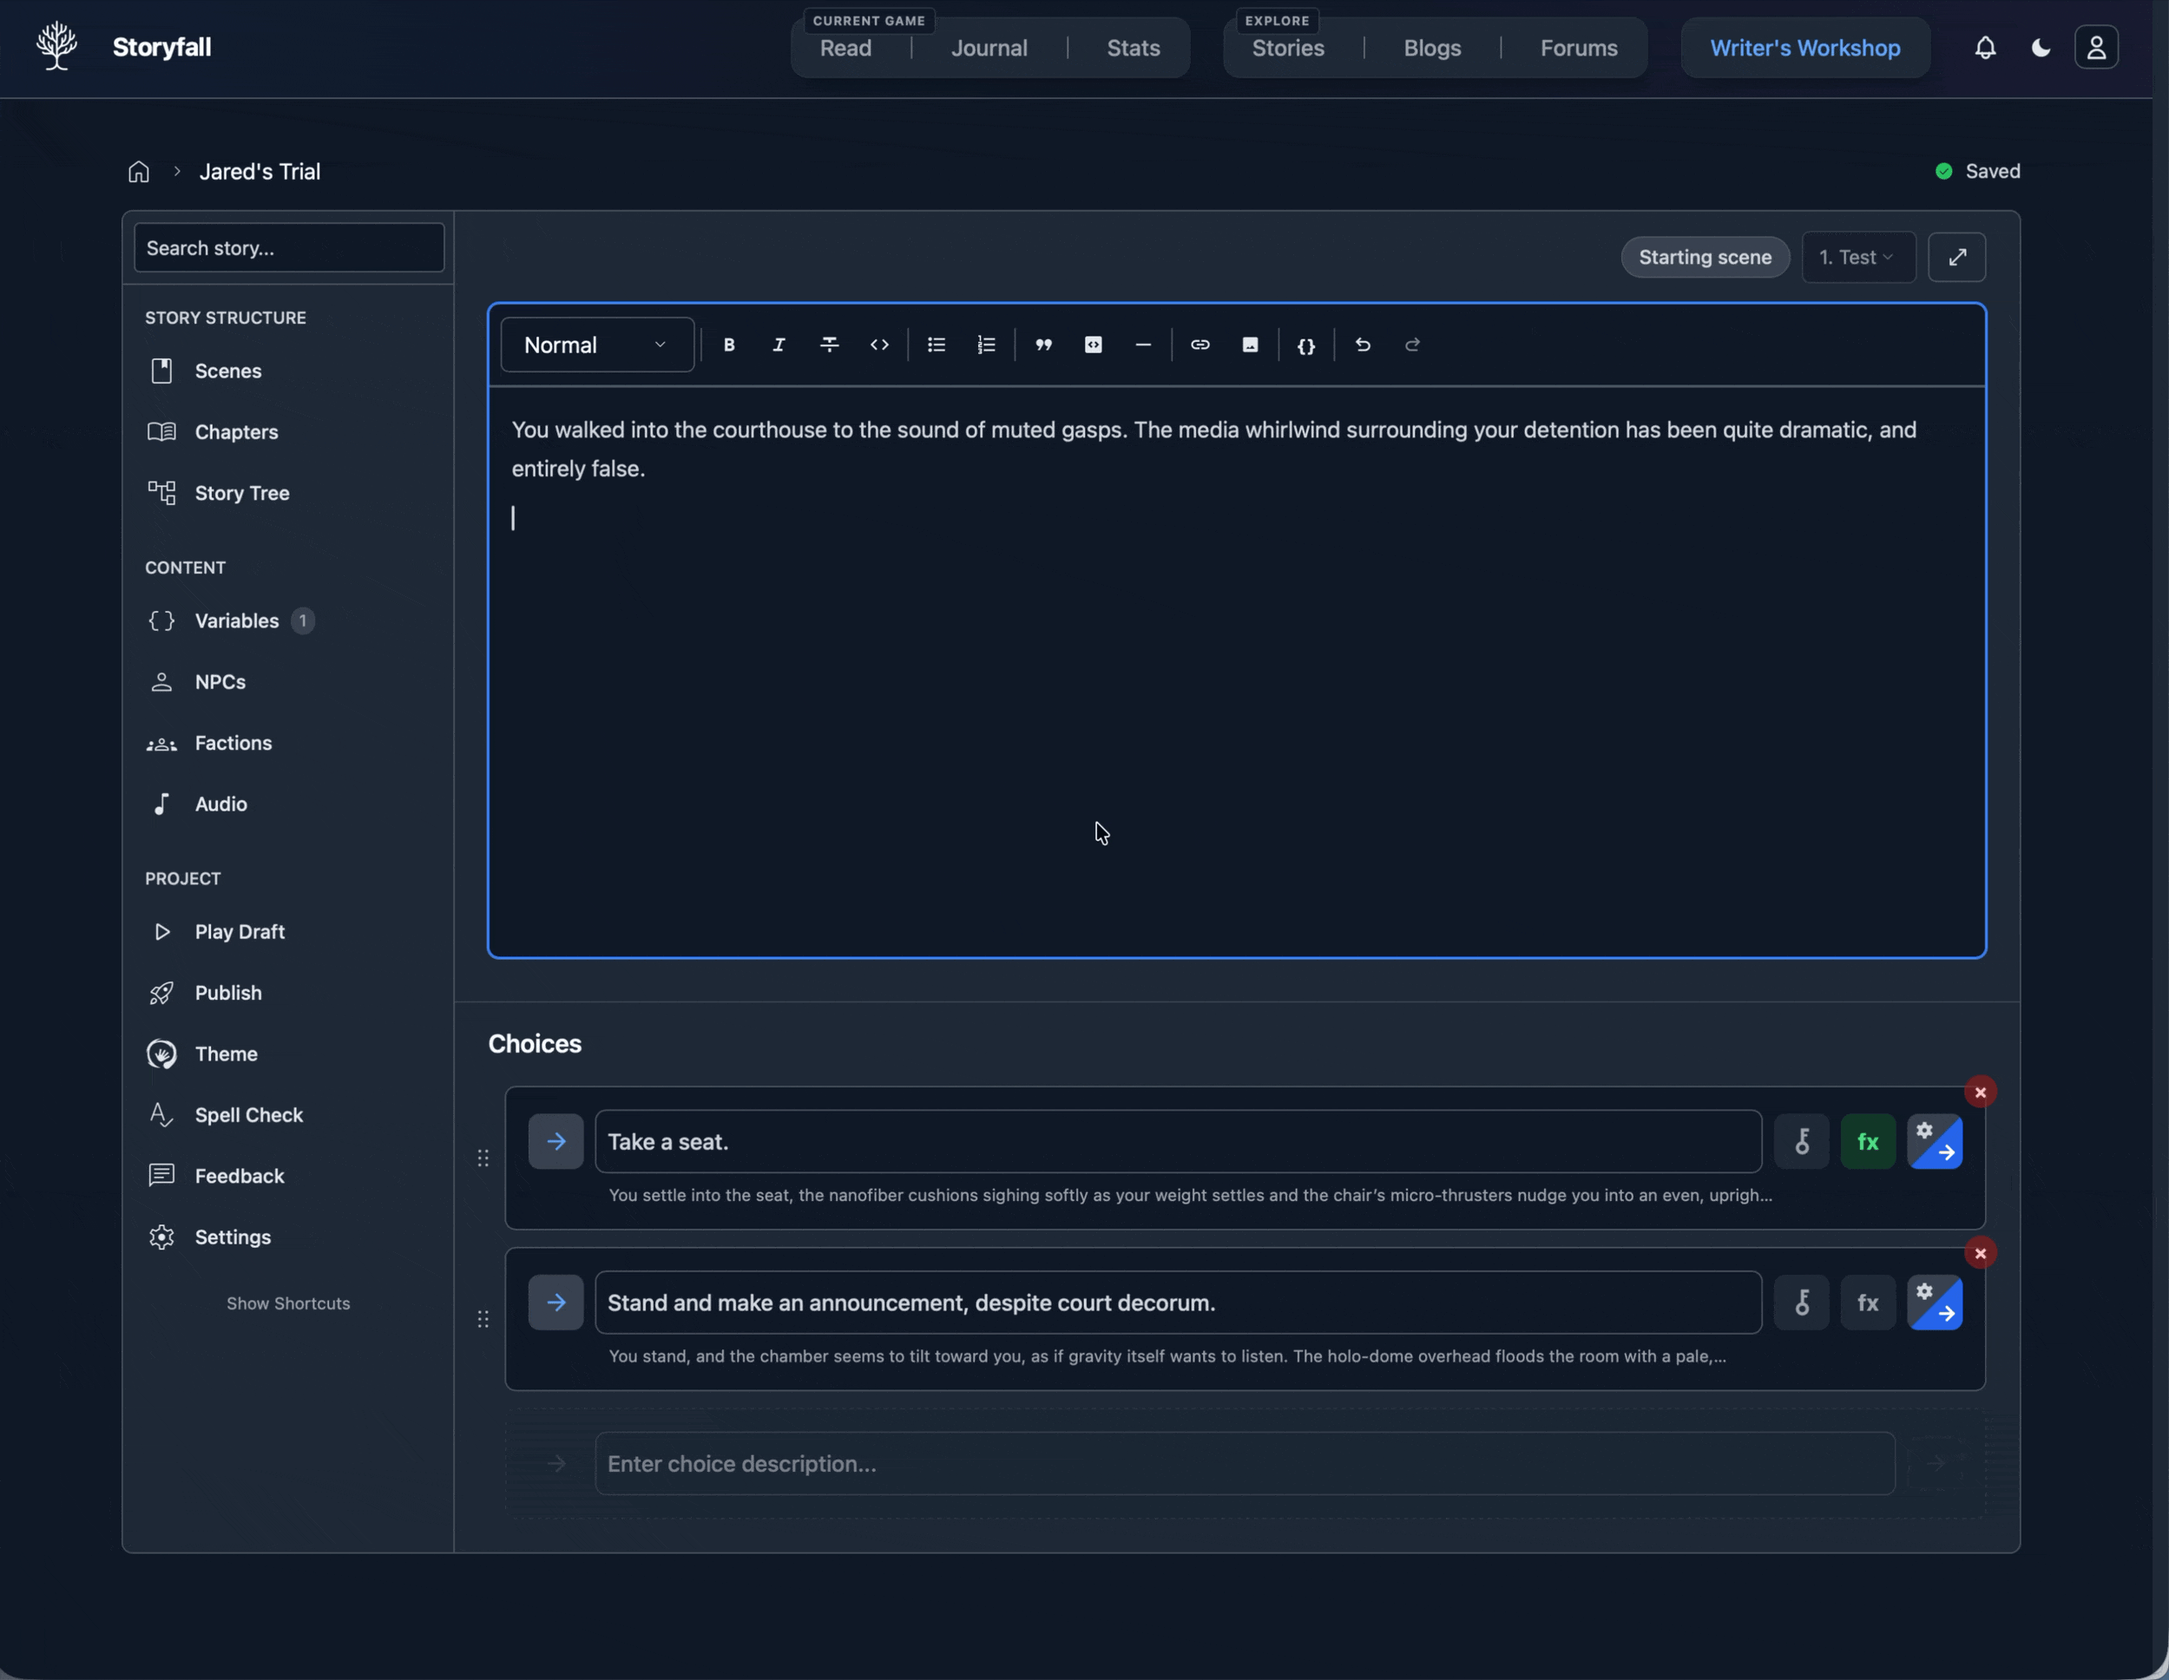Insert a link into scene text
Image resolution: width=2169 pixels, height=1680 pixels.
[1200, 345]
